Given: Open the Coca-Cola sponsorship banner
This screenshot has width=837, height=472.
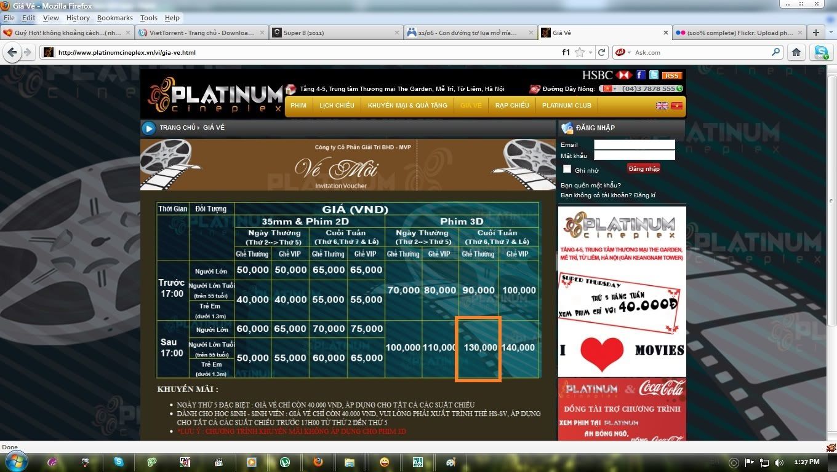Looking at the screenshot, I should pos(622,409).
